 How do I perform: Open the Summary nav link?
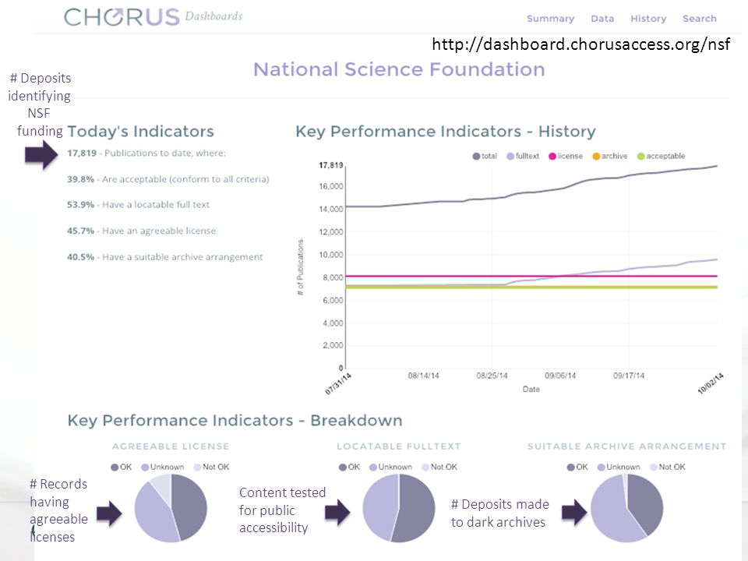pos(550,19)
